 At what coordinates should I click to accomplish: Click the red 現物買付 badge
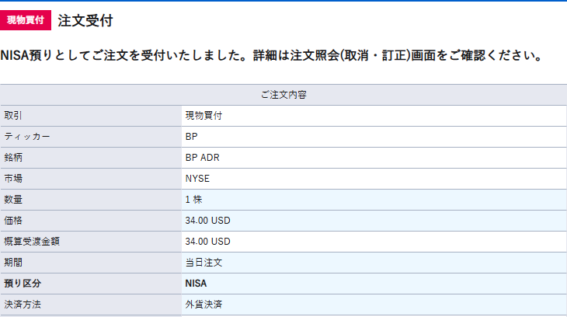tap(26, 20)
